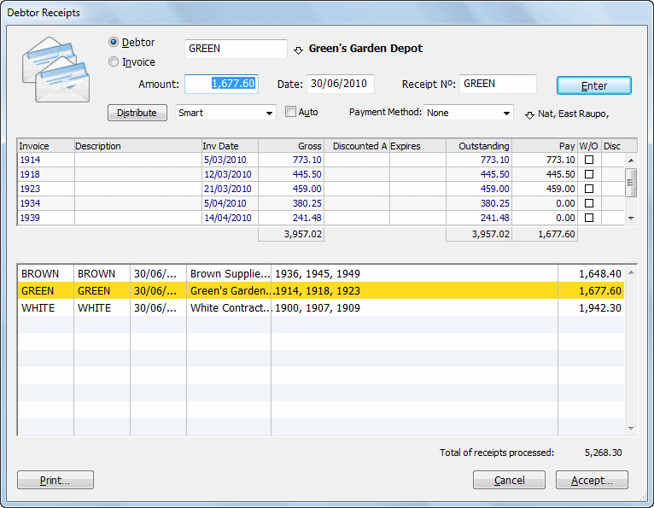Select invoice number 1918
The width and height of the screenshot is (654, 508).
[x=30, y=174]
